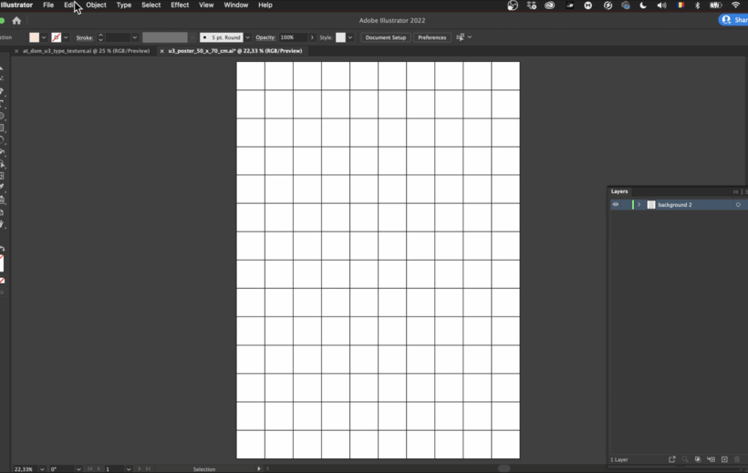The width and height of the screenshot is (748, 473).
Task: Open the File menu
Action: [x=48, y=5]
